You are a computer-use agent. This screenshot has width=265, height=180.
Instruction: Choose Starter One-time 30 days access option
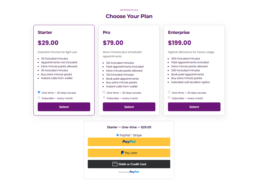tap(39, 92)
